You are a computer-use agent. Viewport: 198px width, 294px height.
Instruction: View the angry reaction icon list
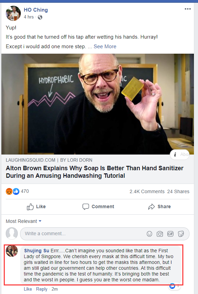(x=9, y=191)
